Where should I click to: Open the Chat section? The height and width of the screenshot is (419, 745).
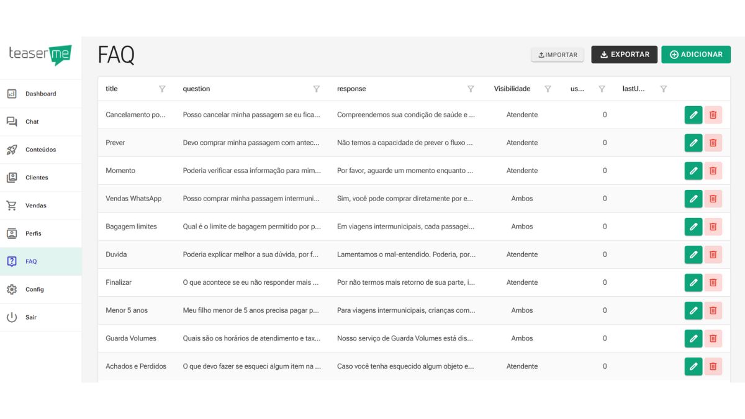(40, 122)
